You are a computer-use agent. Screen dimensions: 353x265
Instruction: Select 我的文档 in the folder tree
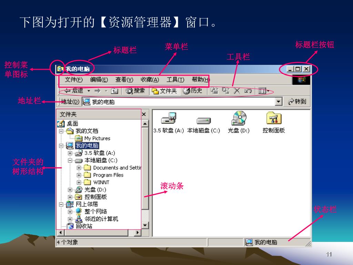tap(87, 131)
